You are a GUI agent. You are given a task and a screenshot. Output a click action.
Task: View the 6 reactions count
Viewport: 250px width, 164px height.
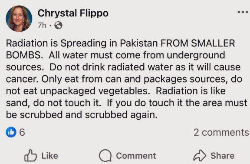[22, 132]
